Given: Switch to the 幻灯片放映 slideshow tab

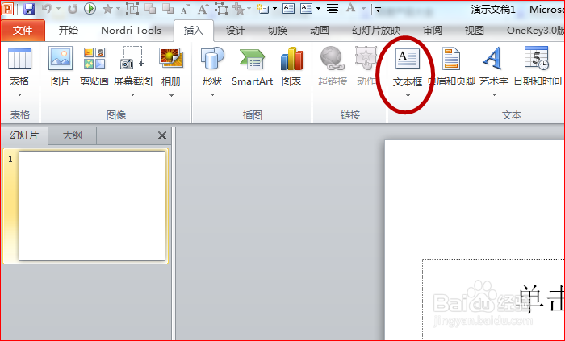Looking at the screenshot, I should [x=376, y=31].
